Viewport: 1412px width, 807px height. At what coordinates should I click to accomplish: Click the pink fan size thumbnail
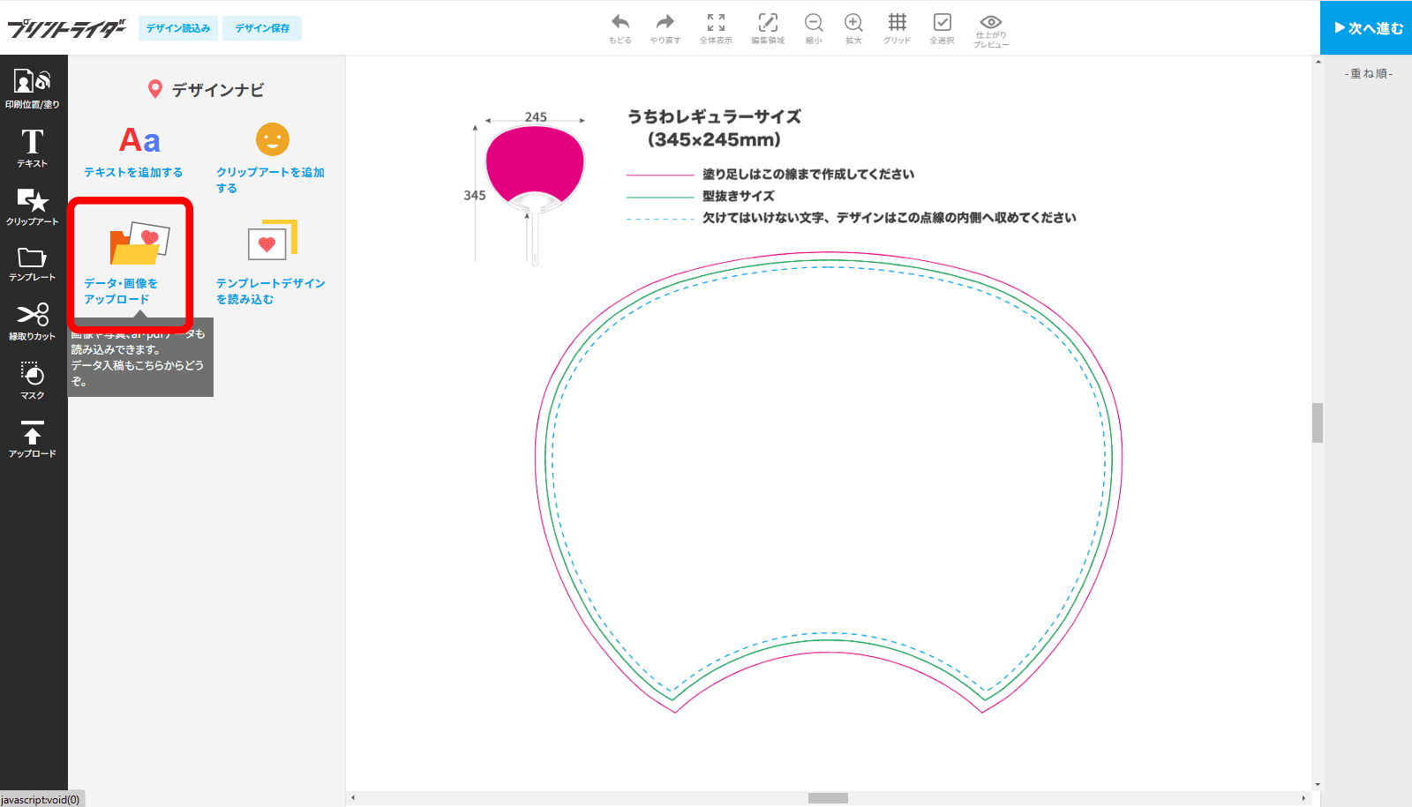pos(535,194)
